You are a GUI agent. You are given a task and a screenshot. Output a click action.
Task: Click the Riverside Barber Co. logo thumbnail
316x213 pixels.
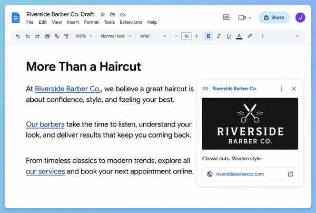click(250, 124)
